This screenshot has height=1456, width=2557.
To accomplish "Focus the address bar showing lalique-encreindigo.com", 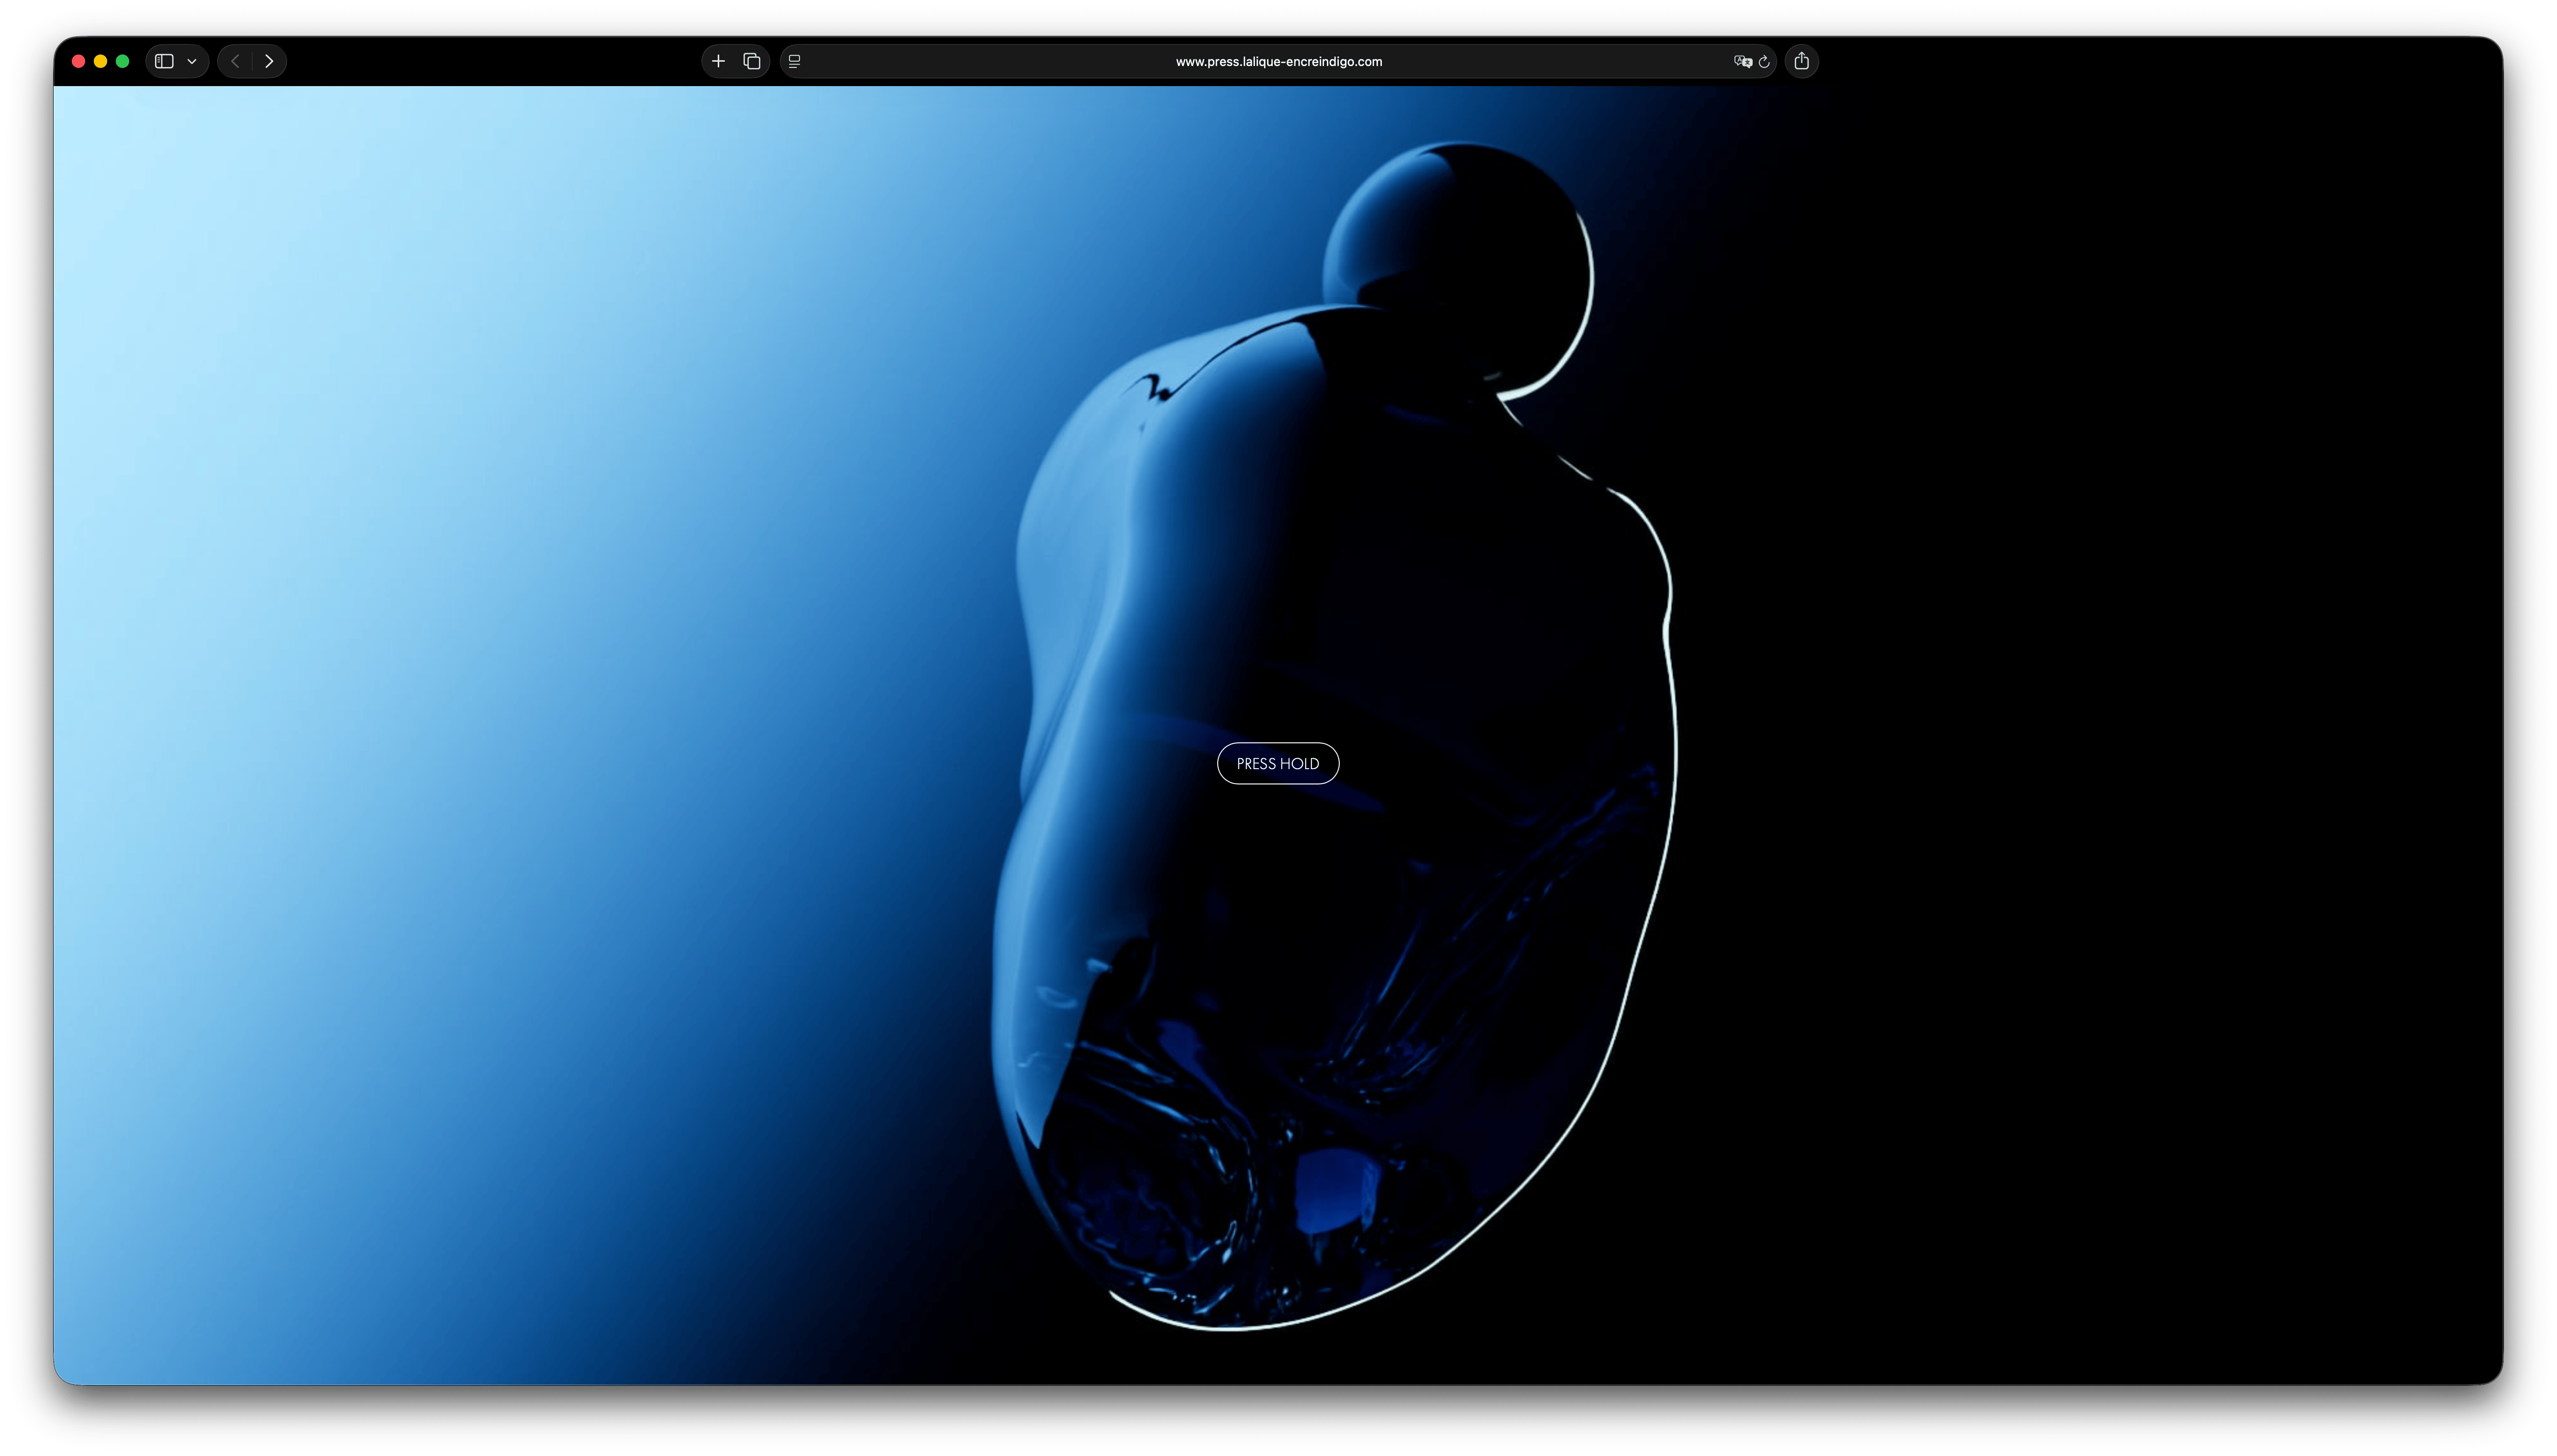I will 1278,61.
